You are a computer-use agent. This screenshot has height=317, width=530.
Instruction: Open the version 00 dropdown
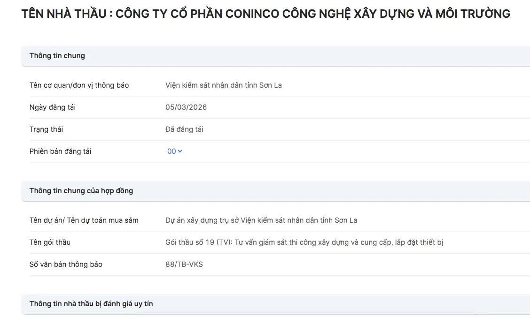click(x=174, y=151)
